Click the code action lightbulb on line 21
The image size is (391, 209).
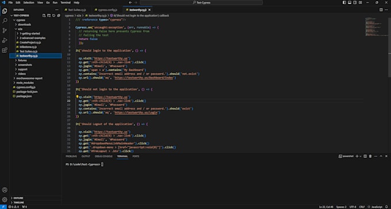(x=77, y=96)
